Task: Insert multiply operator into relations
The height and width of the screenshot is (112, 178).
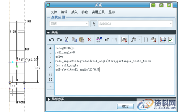Action: (x=50, y=58)
